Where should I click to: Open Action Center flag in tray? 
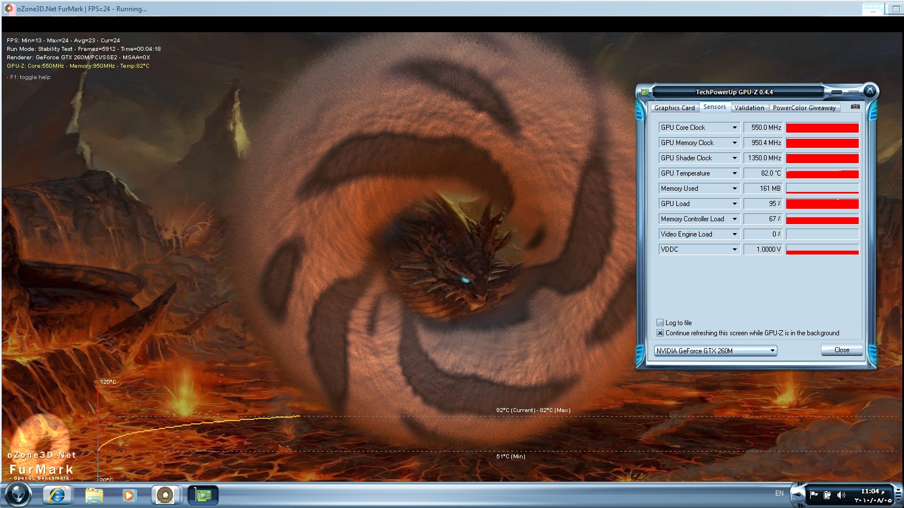pos(814,495)
